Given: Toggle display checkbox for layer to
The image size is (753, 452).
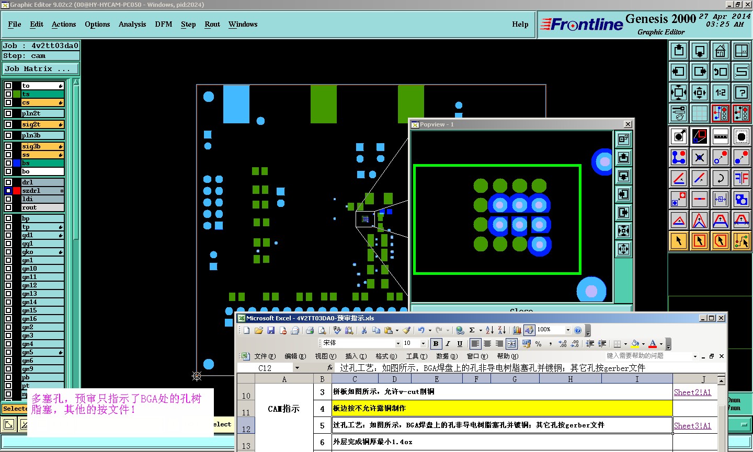Looking at the screenshot, I should coord(8,86).
